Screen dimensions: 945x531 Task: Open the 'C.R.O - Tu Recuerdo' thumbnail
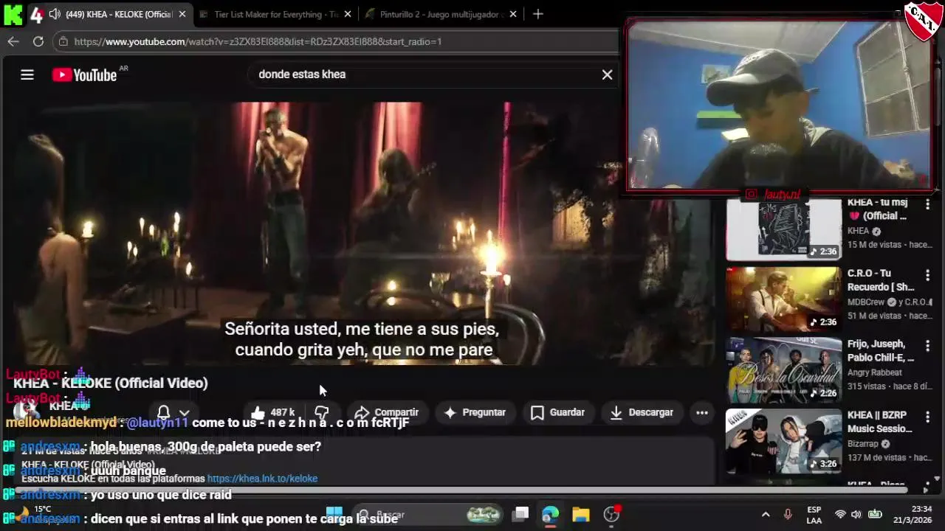click(x=783, y=299)
